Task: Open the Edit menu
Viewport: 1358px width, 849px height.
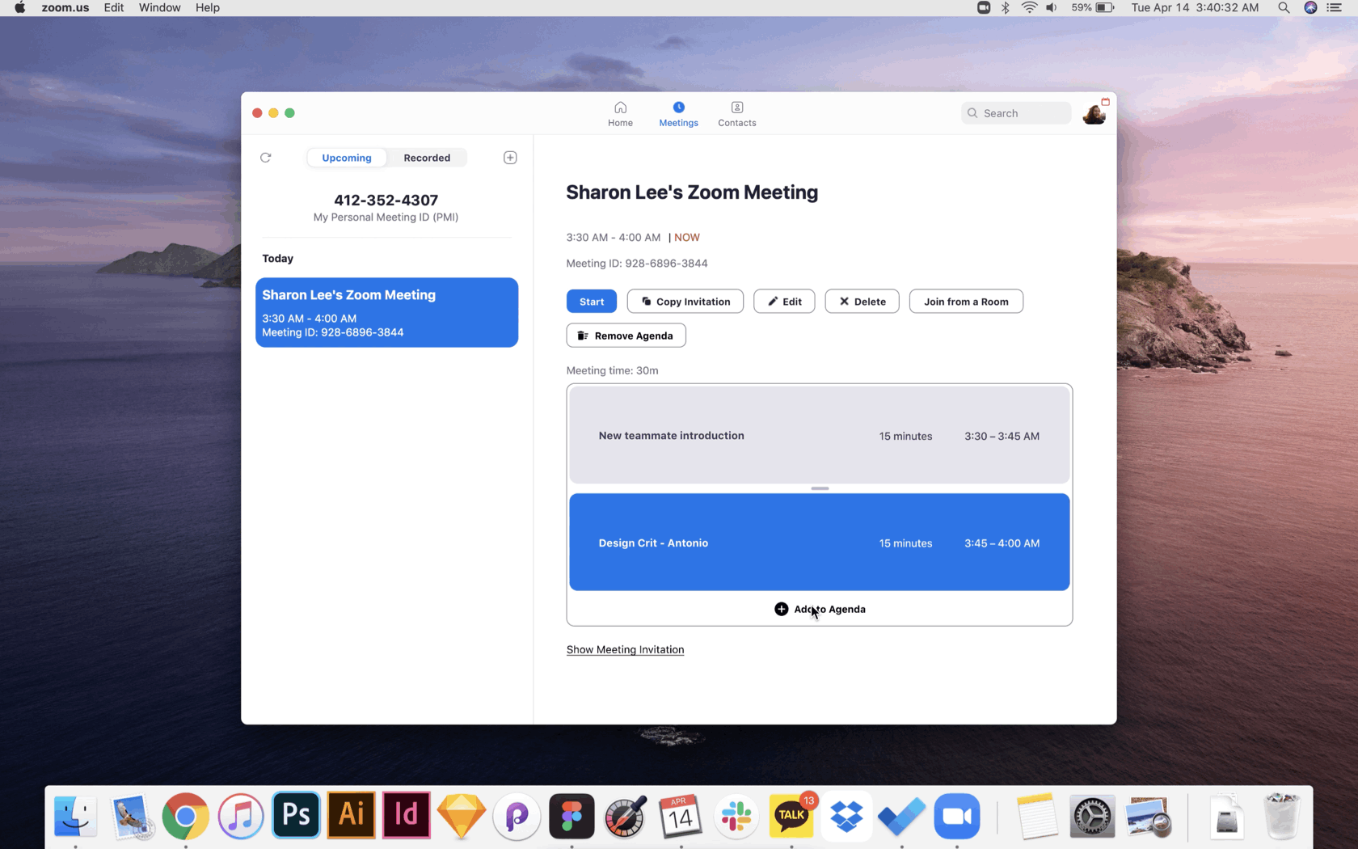Action: (114, 7)
